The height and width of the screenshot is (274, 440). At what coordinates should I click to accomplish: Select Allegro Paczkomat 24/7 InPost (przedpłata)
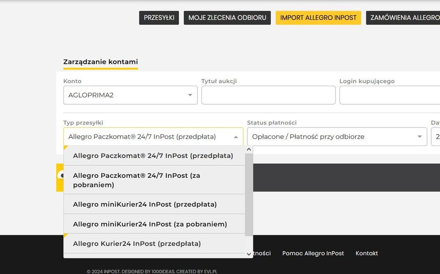click(154, 156)
